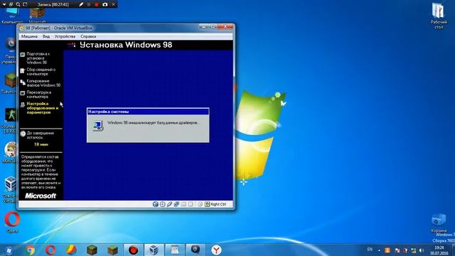Click the Microsoft logo in setup sidebar
Image resolution: width=455 pixels, height=256 pixels.
pos(41,196)
